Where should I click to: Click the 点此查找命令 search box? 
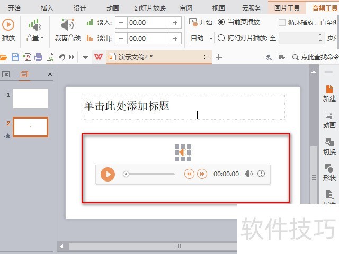point(316,57)
